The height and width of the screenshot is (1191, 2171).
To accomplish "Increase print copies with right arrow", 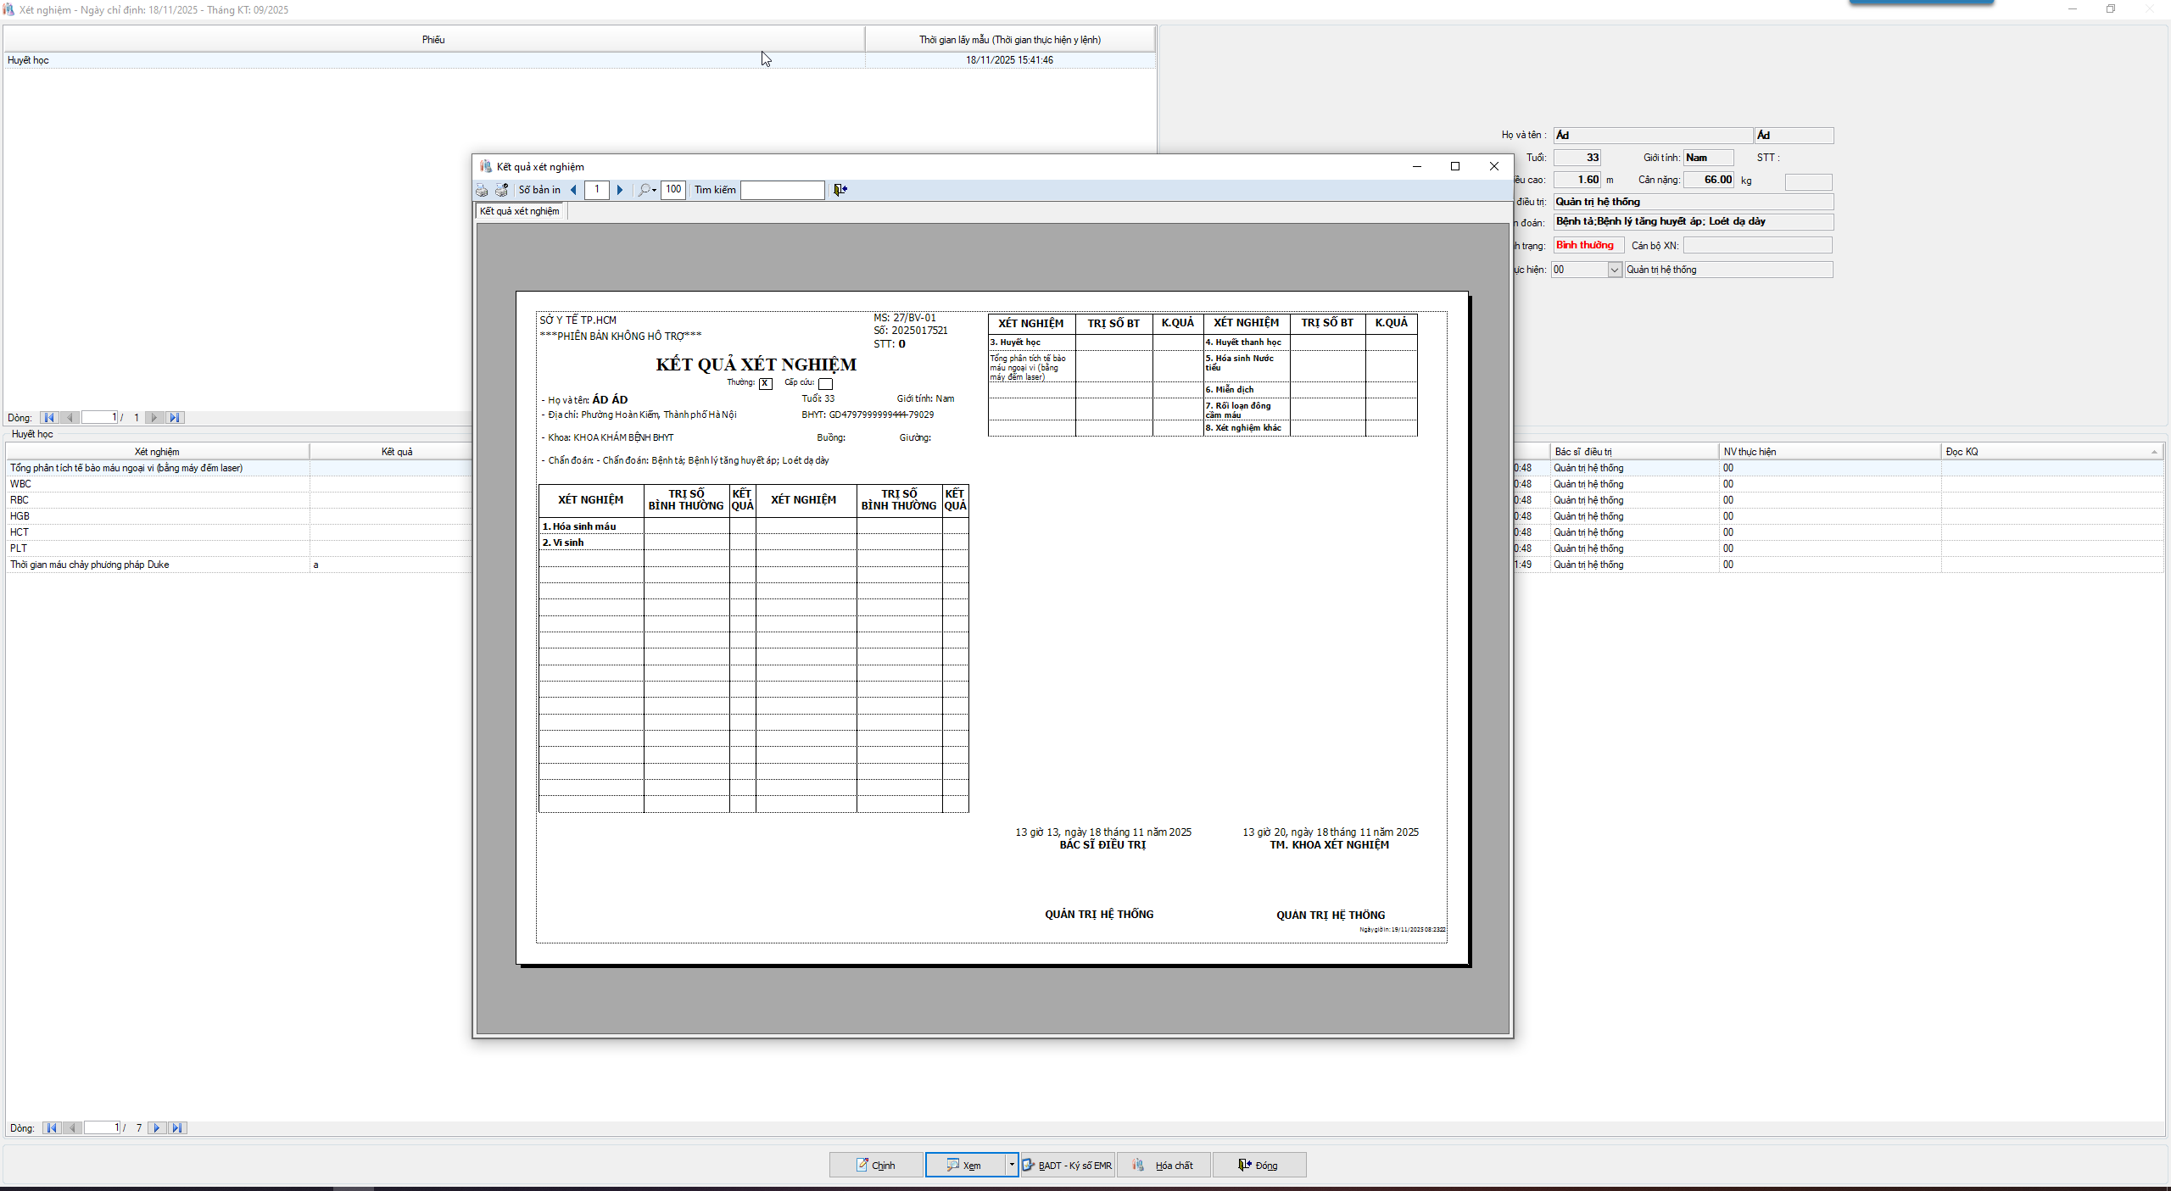I will (x=620, y=190).
